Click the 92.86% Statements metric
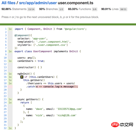The height and width of the screenshot is (130, 136). pyautogui.click(x=14, y=9)
